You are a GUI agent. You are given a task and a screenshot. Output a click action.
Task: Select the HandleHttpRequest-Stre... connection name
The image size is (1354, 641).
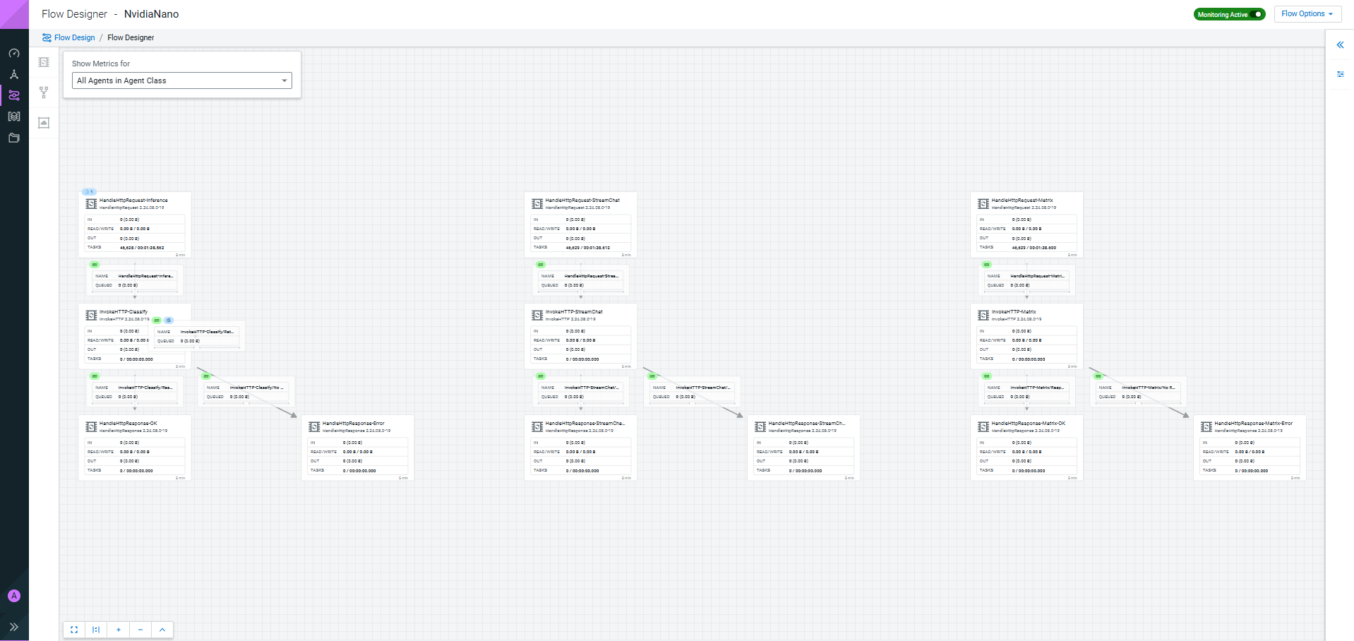pyautogui.click(x=592, y=276)
